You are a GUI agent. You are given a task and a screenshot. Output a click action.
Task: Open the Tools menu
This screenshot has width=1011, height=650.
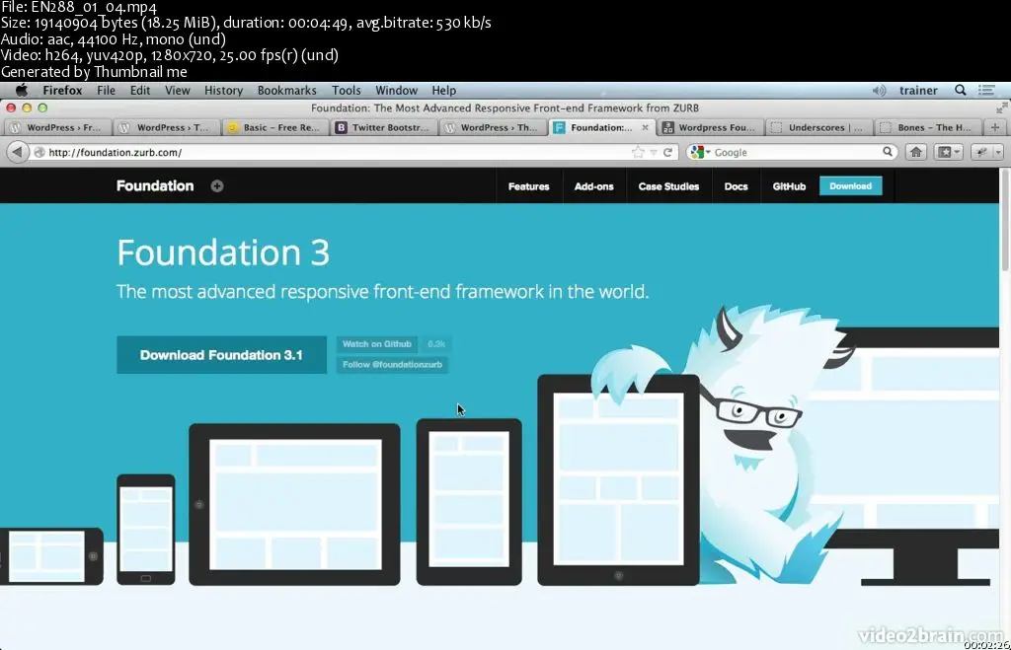click(347, 90)
